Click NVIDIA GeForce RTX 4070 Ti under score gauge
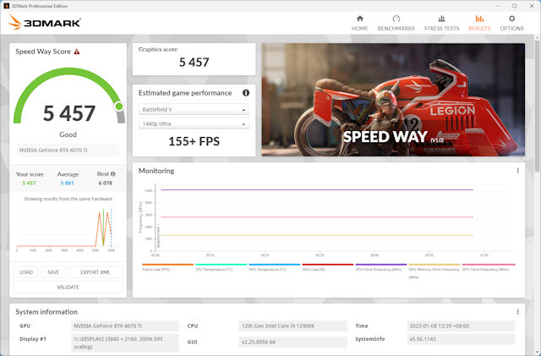This screenshot has width=541, height=356. (x=68, y=151)
